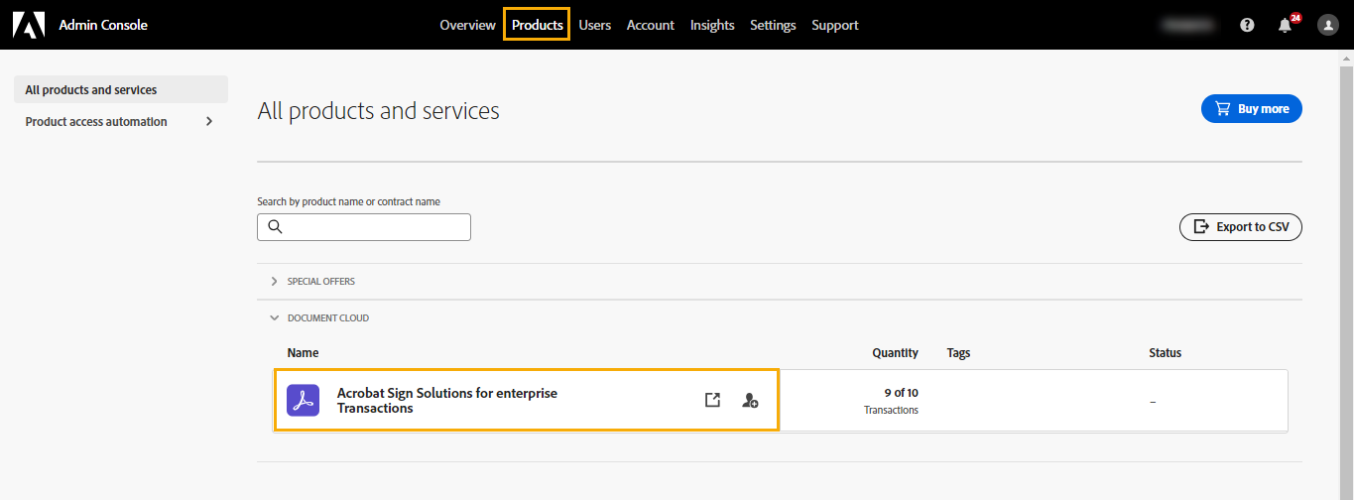Click the Tags column header
Screen dimensions: 1354x500
(x=958, y=353)
